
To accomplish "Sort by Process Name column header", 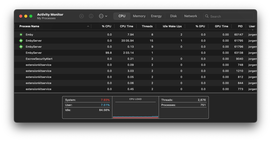I will [29, 26].
